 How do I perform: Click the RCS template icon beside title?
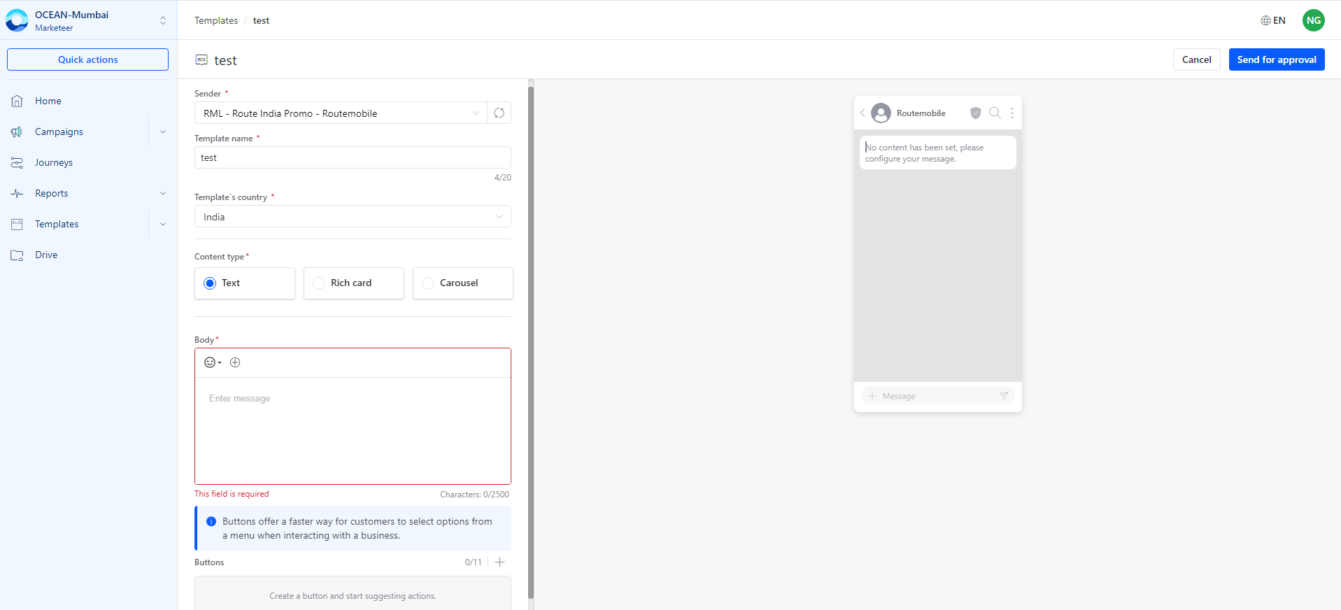[201, 60]
